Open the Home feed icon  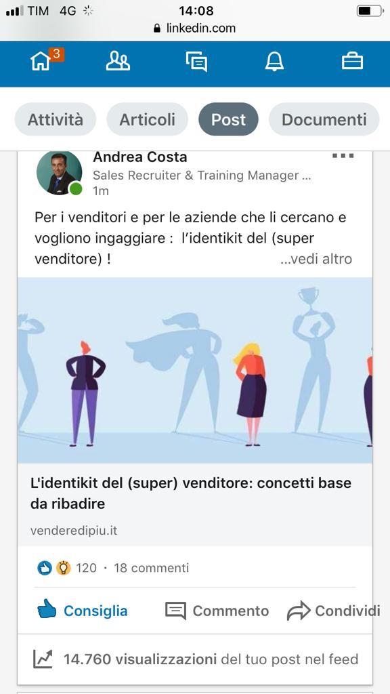click(x=41, y=62)
